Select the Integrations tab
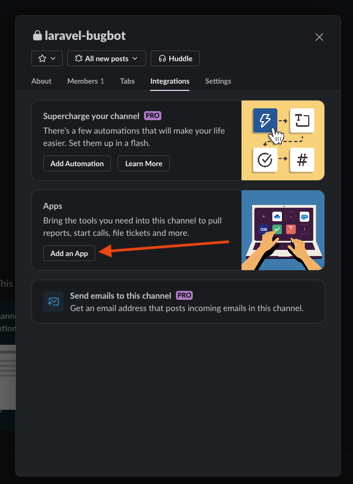This screenshot has height=484, width=353. click(170, 81)
